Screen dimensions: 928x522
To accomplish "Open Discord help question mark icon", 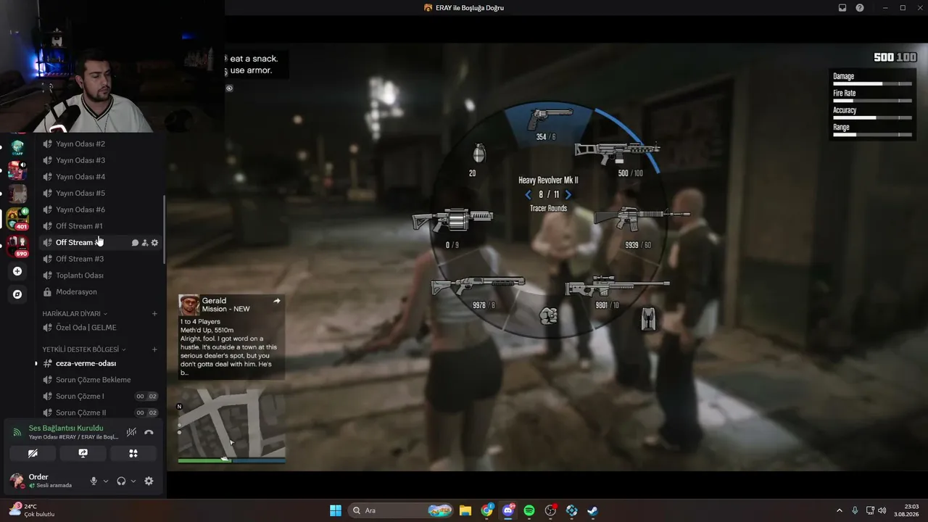I will point(860,8).
